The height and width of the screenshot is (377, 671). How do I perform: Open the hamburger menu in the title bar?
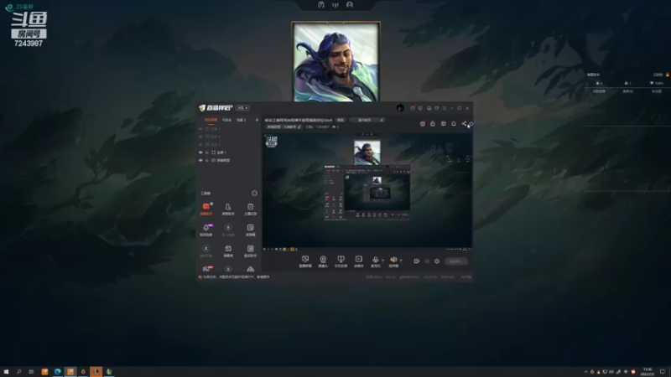[x=445, y=108]
